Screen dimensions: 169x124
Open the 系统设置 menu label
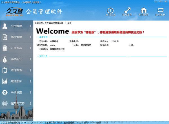pos(16,92)
